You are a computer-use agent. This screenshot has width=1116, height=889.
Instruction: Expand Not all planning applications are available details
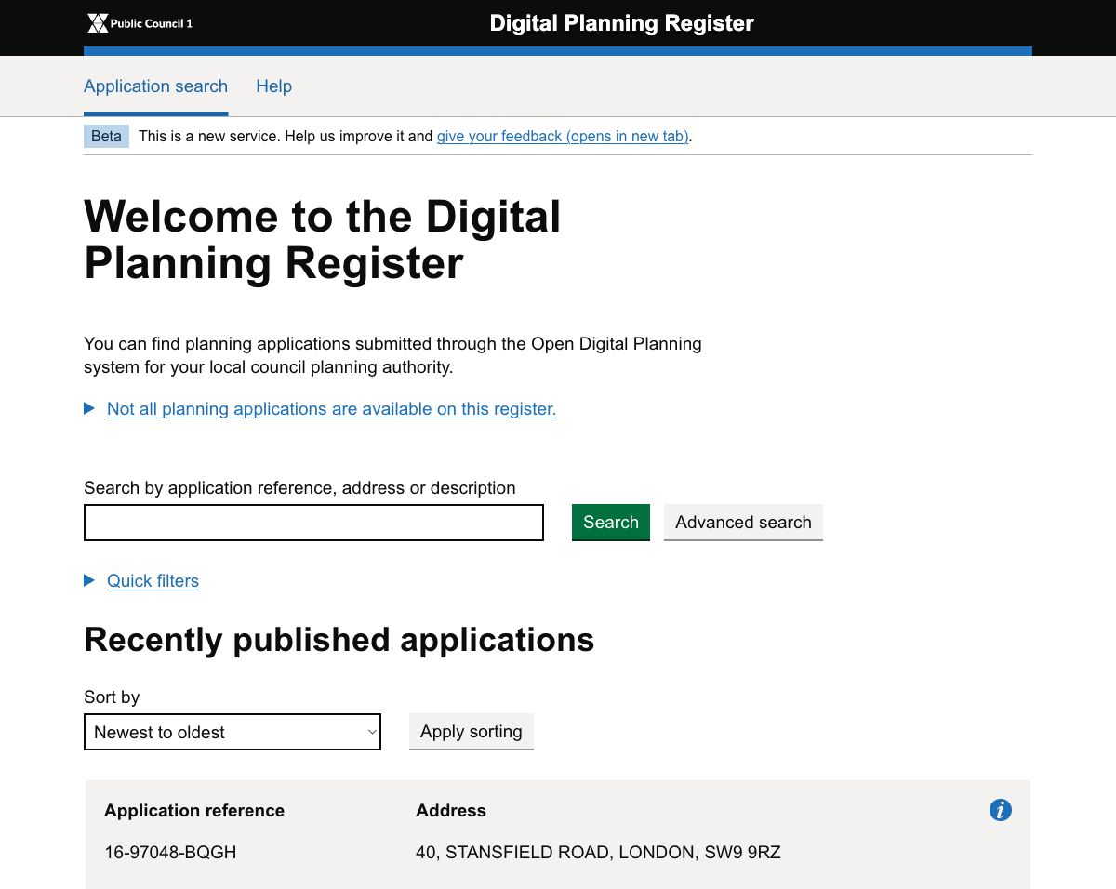click(x=331, y=409)
